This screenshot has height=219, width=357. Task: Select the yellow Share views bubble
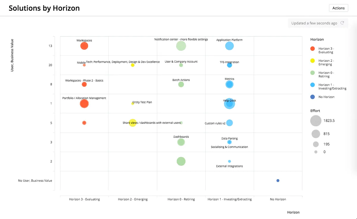point(133,123)
